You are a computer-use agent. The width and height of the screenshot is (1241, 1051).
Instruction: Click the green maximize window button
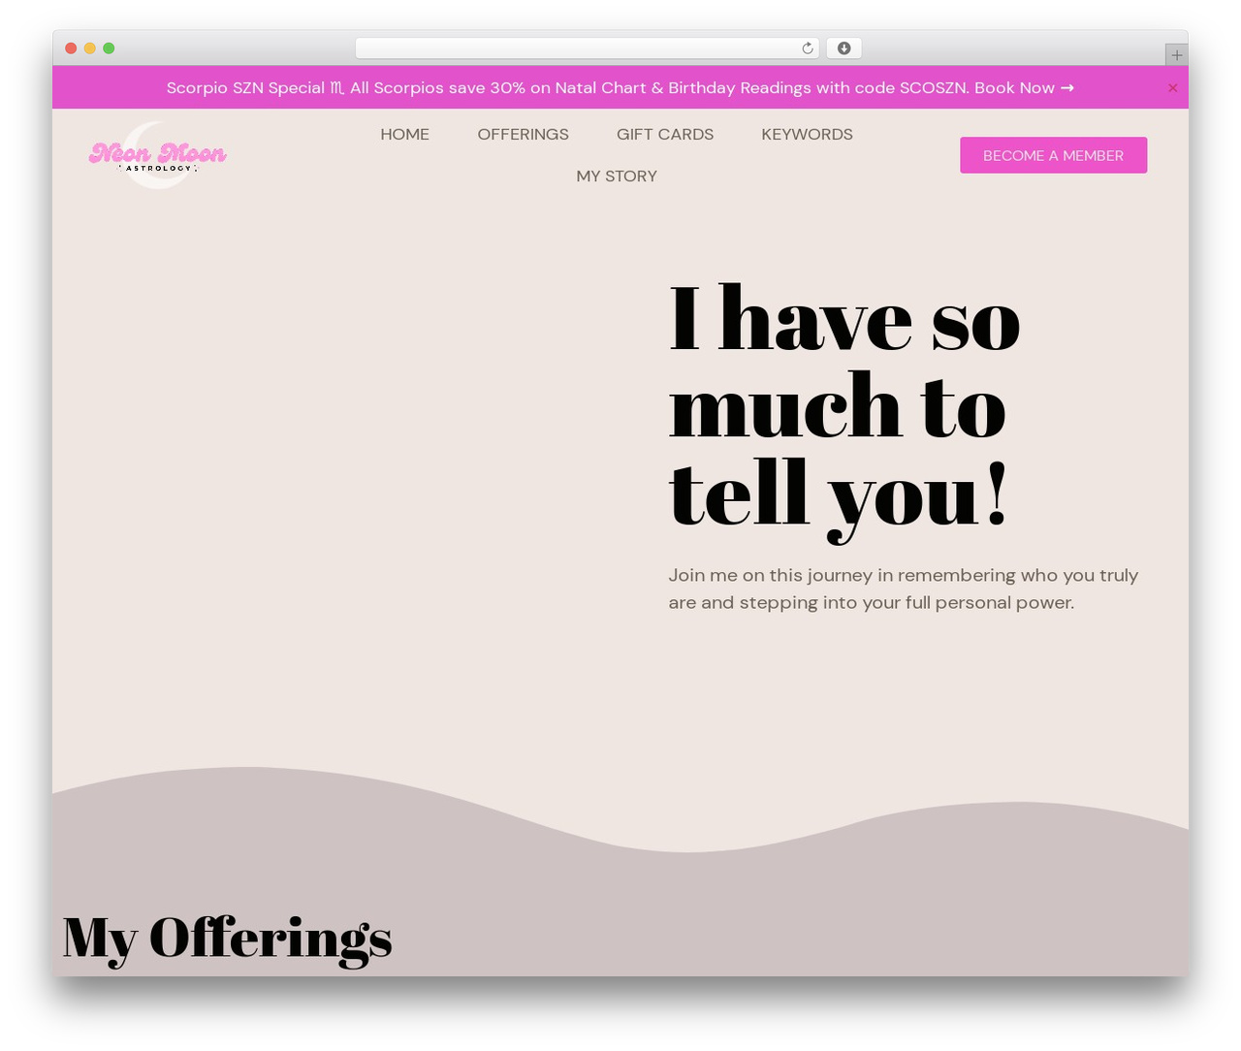click(109, 48)
